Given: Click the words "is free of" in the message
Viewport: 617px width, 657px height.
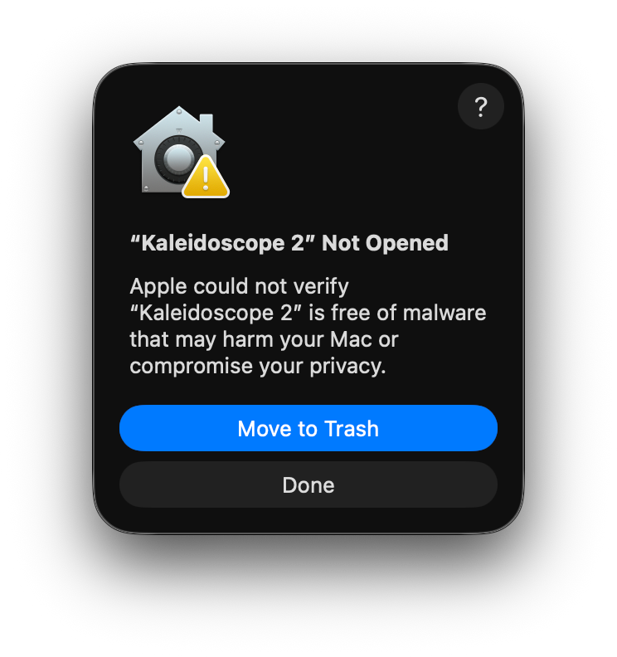Looking at the screenshot, I should pos(349,313).
